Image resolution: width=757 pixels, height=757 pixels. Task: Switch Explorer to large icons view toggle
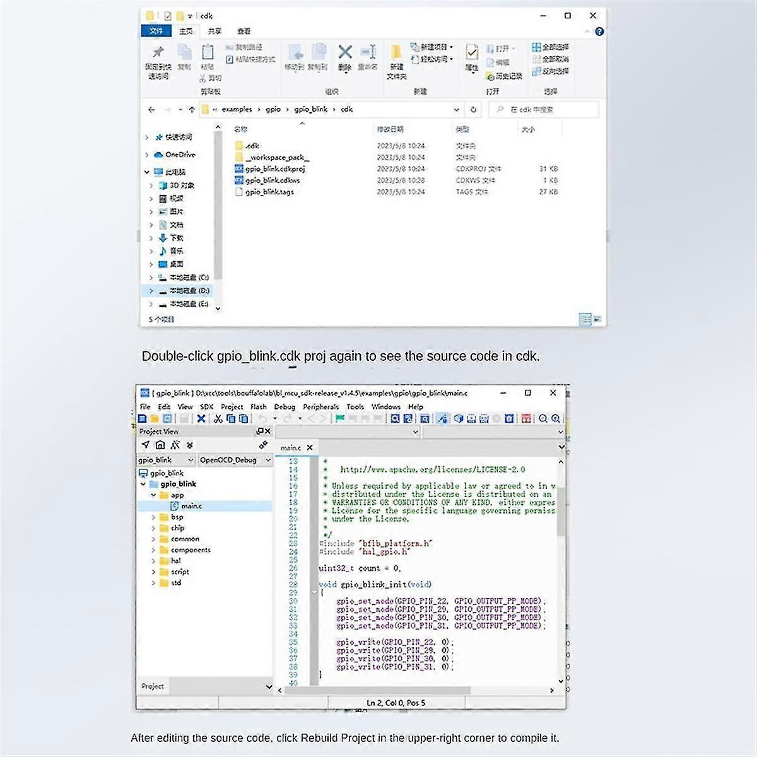[597, 319]
